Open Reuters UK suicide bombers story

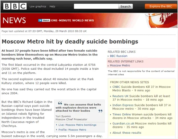(x=141, y=98)
